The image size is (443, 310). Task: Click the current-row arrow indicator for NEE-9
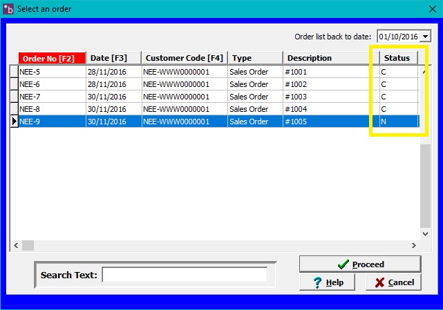click(x=14, y=122)
